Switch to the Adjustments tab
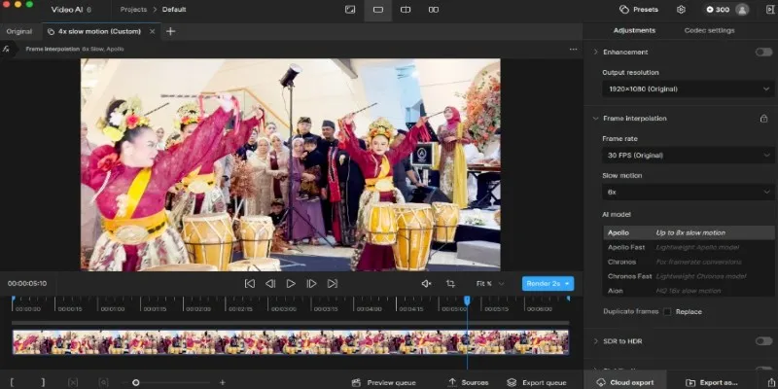Image resolution: width=778 pixels, height=389 pixels. click(x=634, y=31)
